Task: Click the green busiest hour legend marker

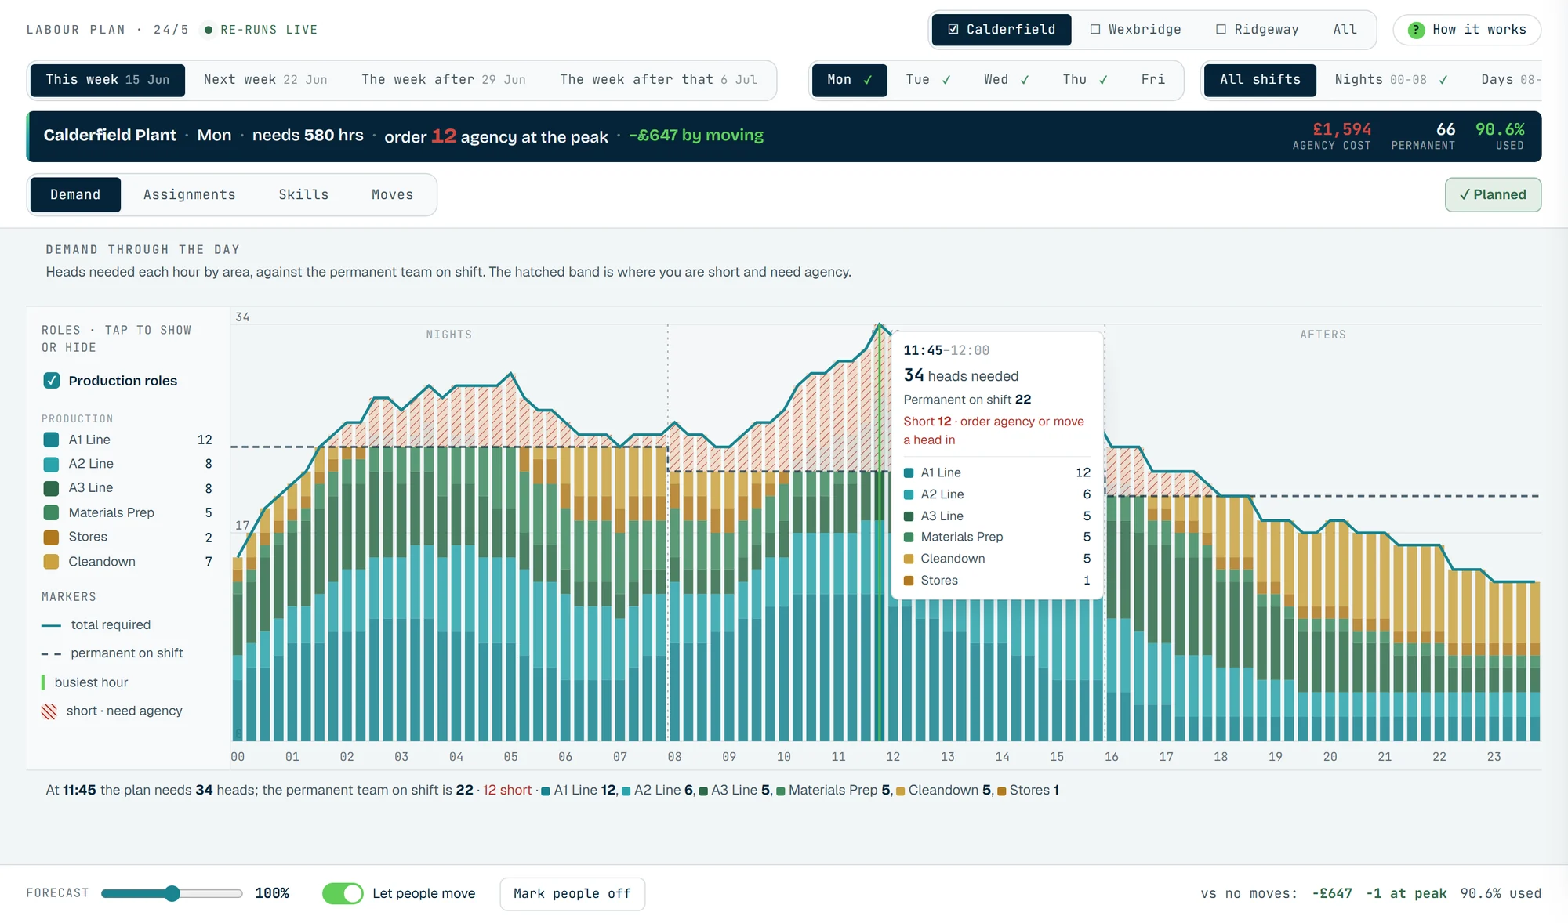Action: coord(43,682)
